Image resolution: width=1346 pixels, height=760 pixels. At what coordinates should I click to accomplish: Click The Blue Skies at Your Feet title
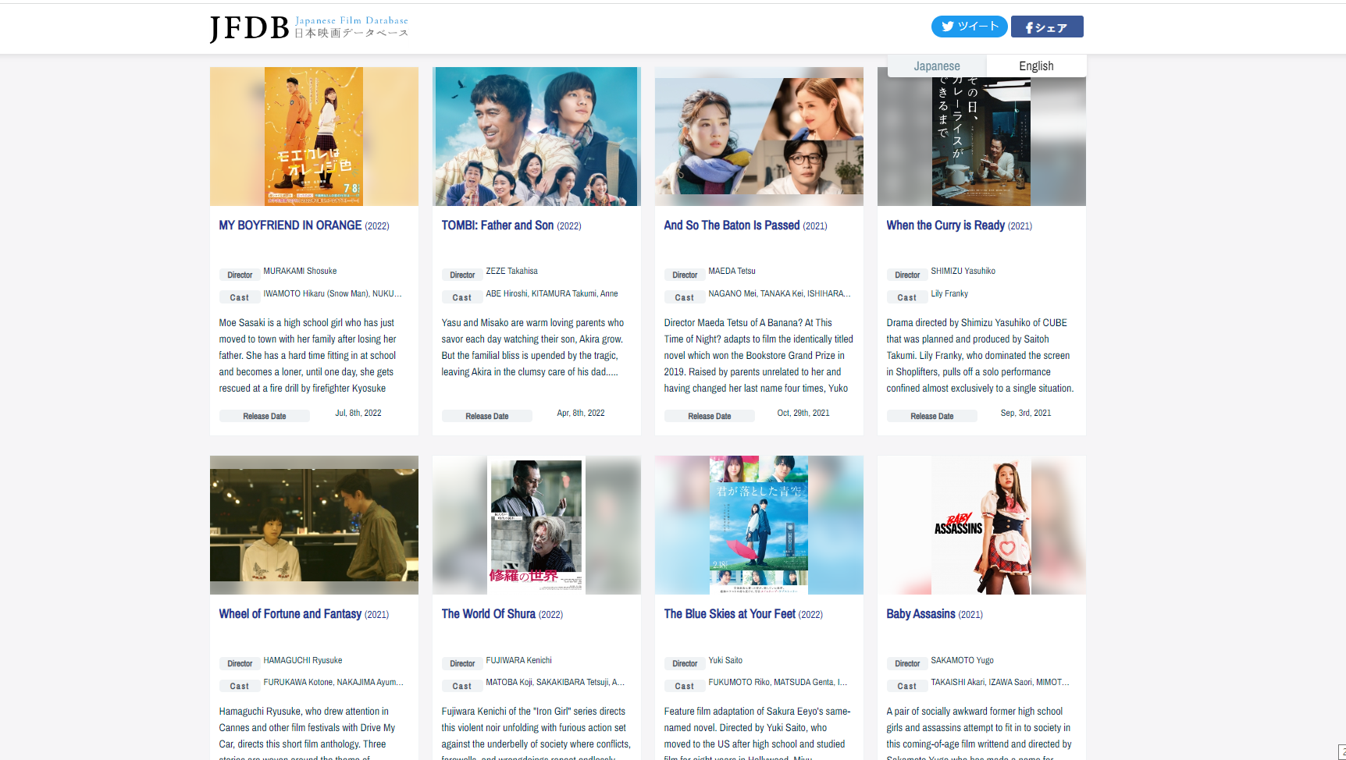coord(730,614)
